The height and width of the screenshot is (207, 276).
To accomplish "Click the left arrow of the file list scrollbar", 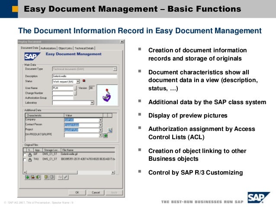I will [x=25, y=172].
